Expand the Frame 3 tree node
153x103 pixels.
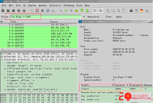2,54
